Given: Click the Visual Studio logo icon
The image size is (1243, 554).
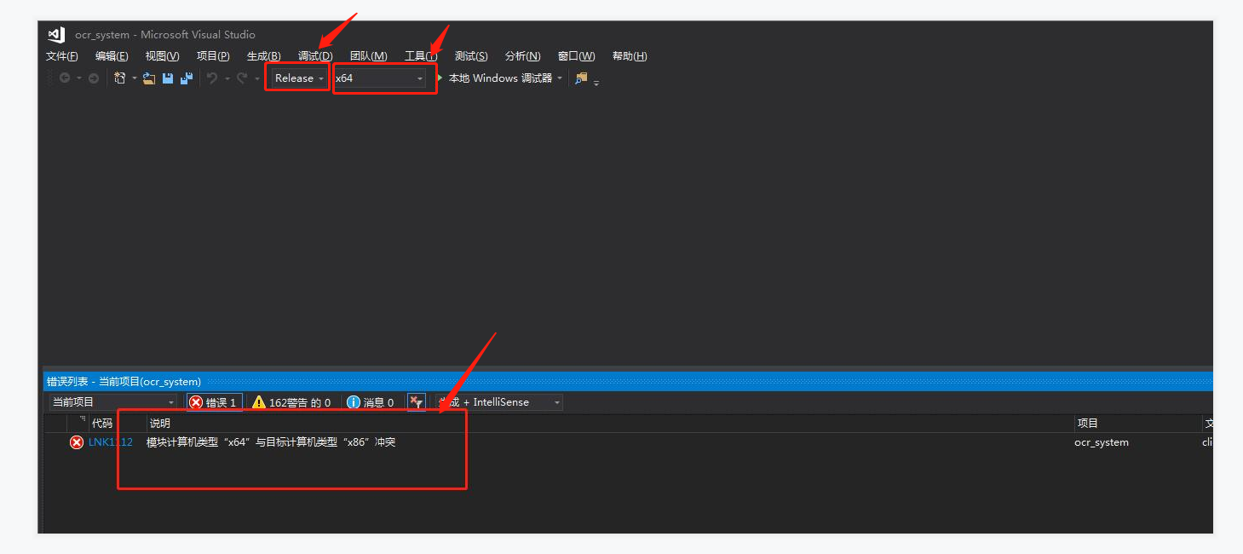Looking at the screenshot, I should 56,35.
